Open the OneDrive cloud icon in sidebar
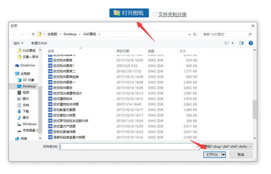 coord(17,65)
